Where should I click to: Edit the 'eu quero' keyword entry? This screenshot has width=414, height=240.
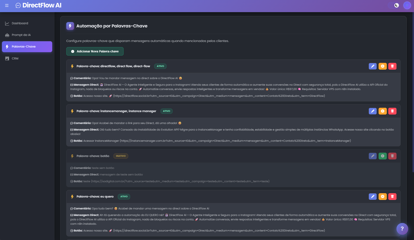pos(373,197)
